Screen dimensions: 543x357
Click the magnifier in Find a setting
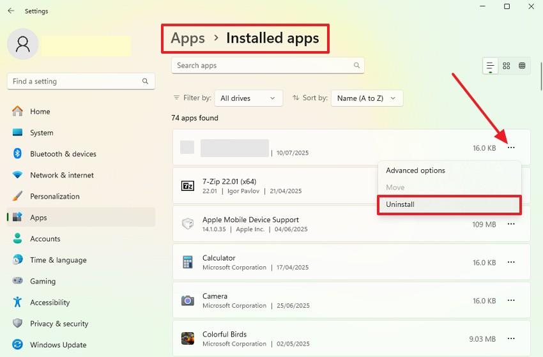(x=145, y=81)
